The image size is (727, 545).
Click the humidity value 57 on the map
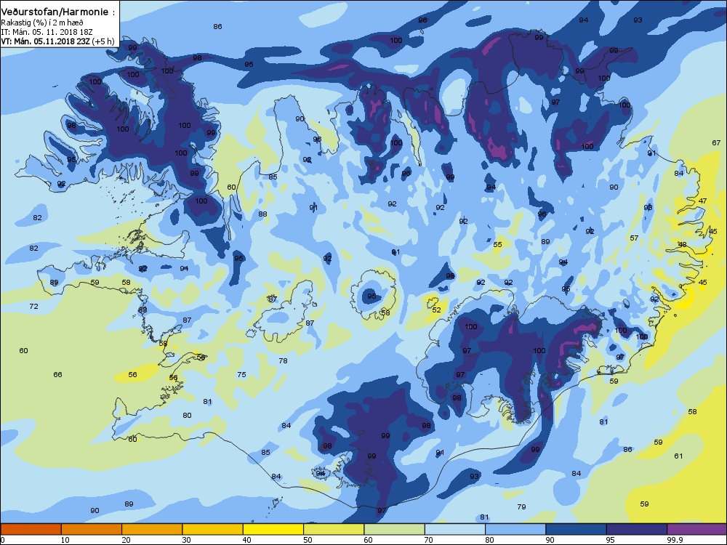634,238
